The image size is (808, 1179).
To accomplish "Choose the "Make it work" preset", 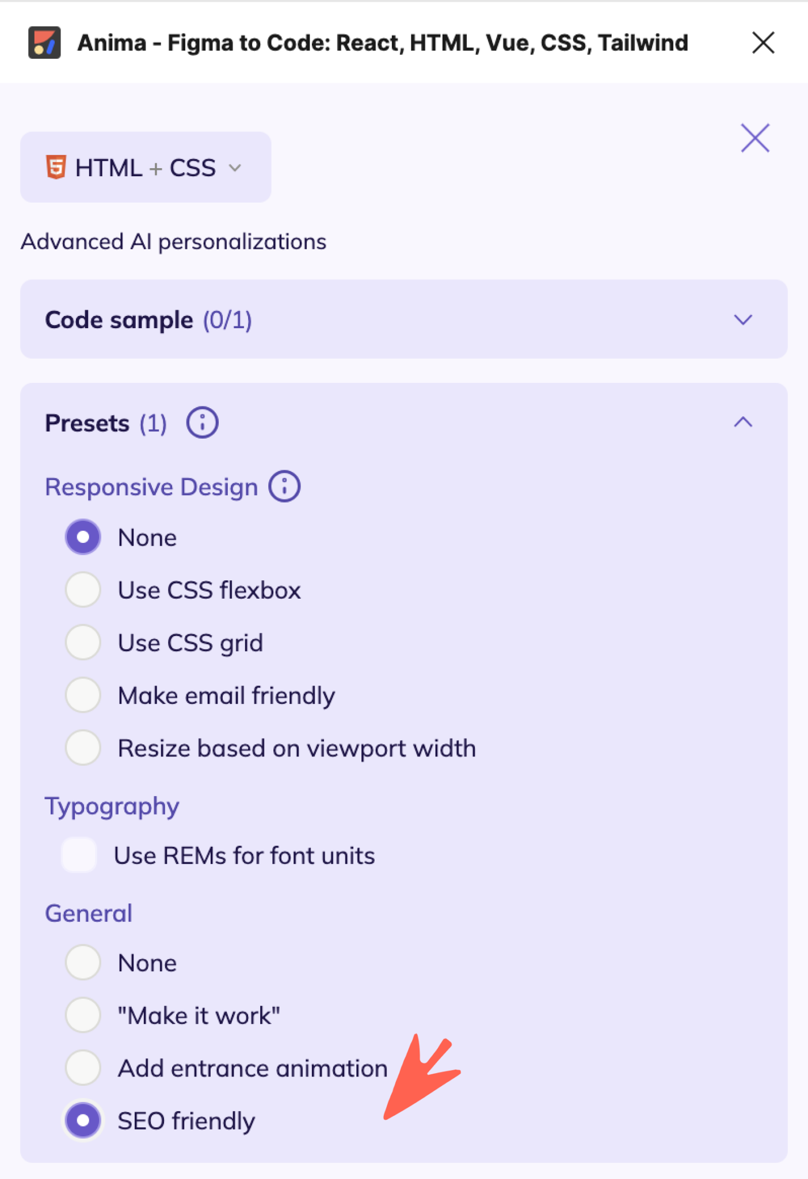I will (82, 1015).
